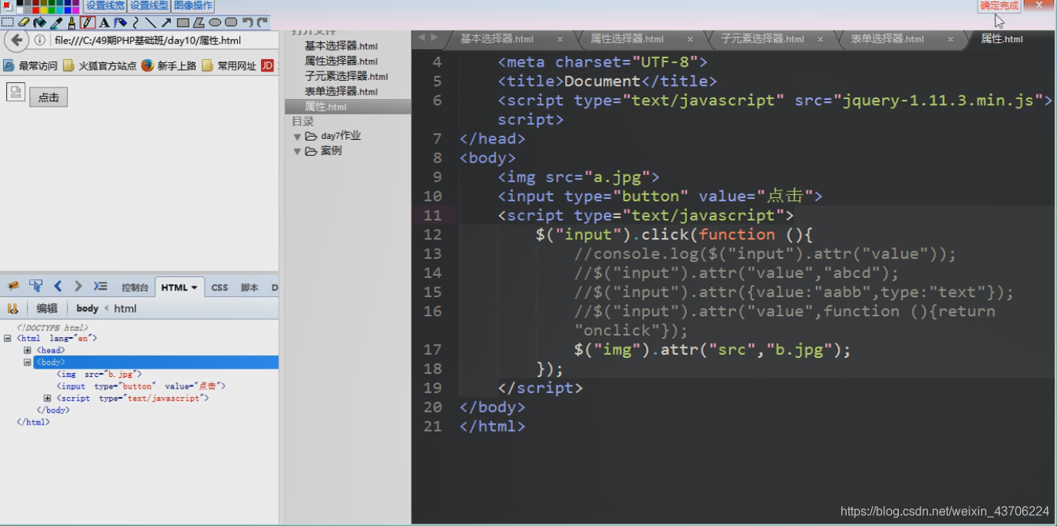1057x526 pixels.
Task: Click the 图像操作 button
Action: point(193,6)
